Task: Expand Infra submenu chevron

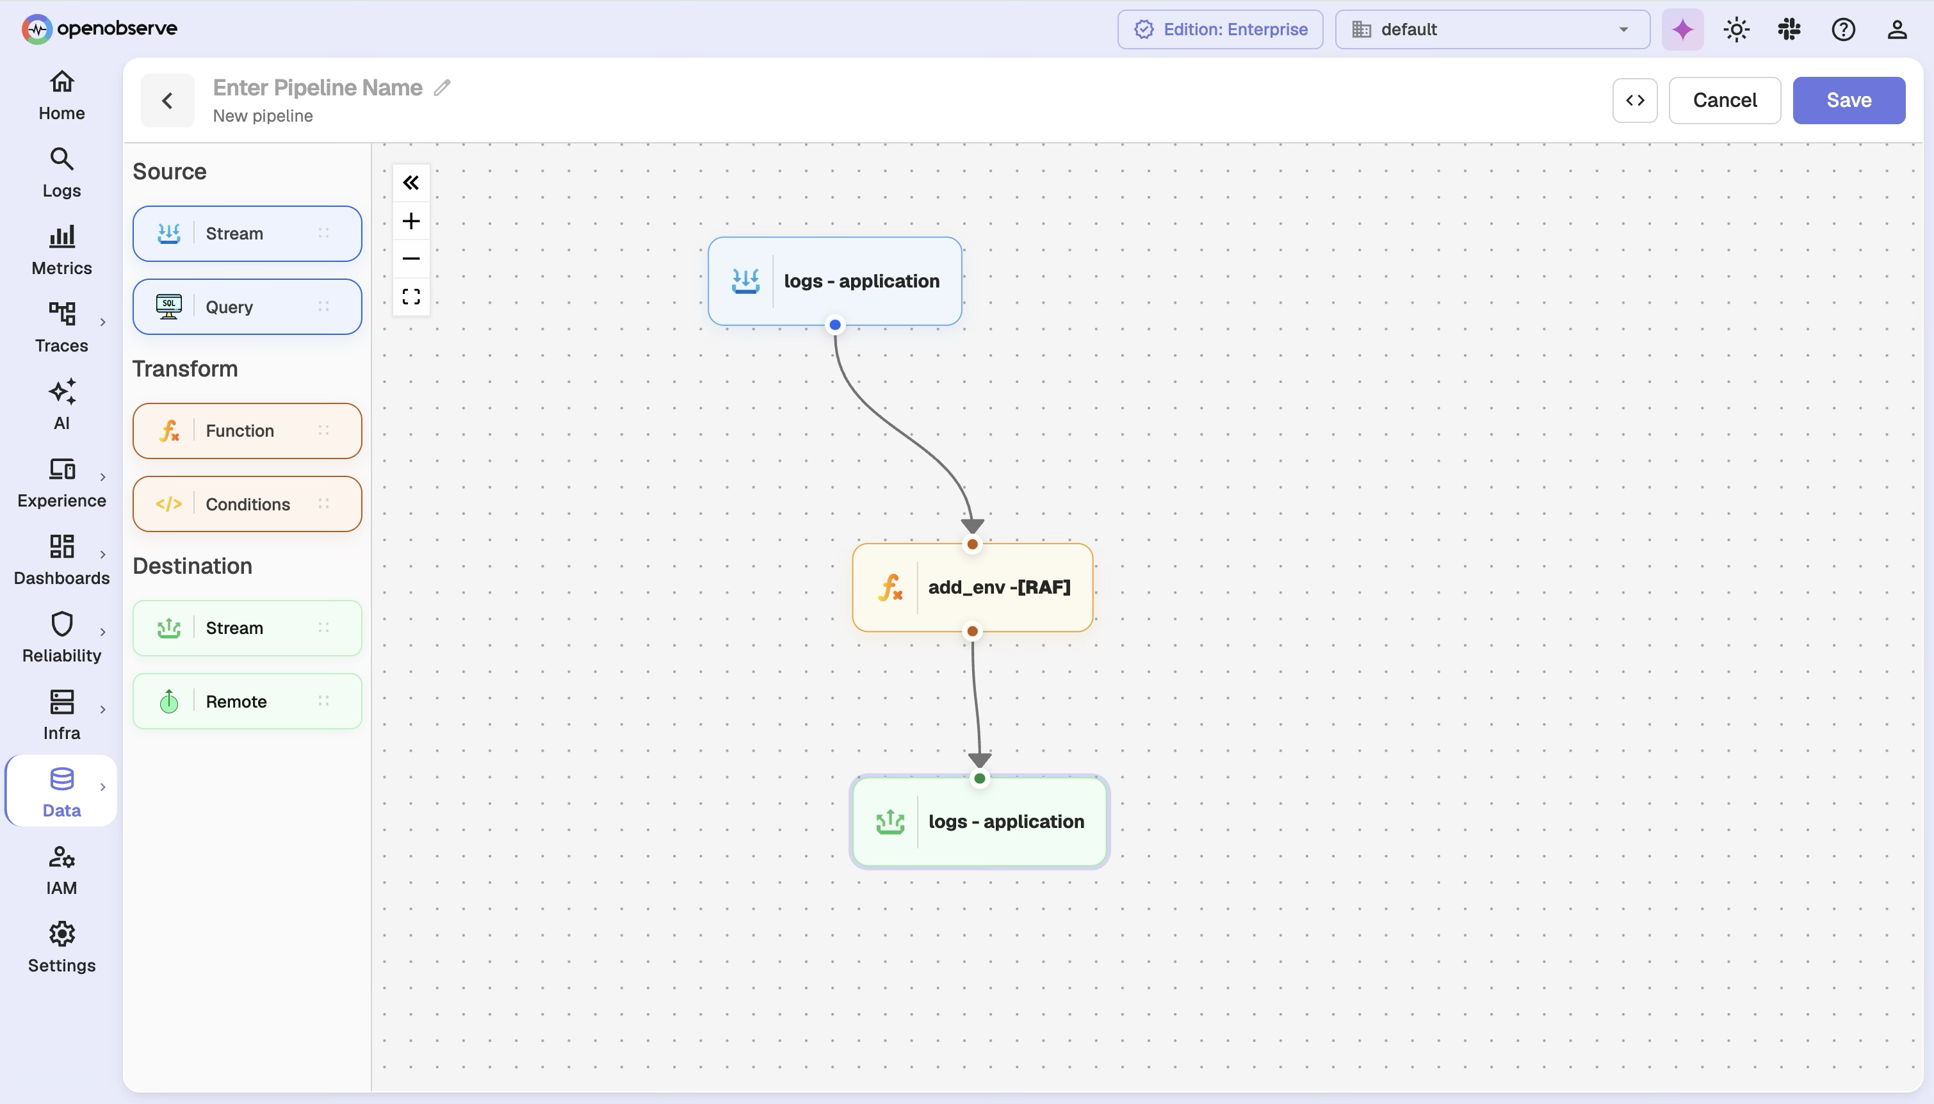Action: coord(103,710)
